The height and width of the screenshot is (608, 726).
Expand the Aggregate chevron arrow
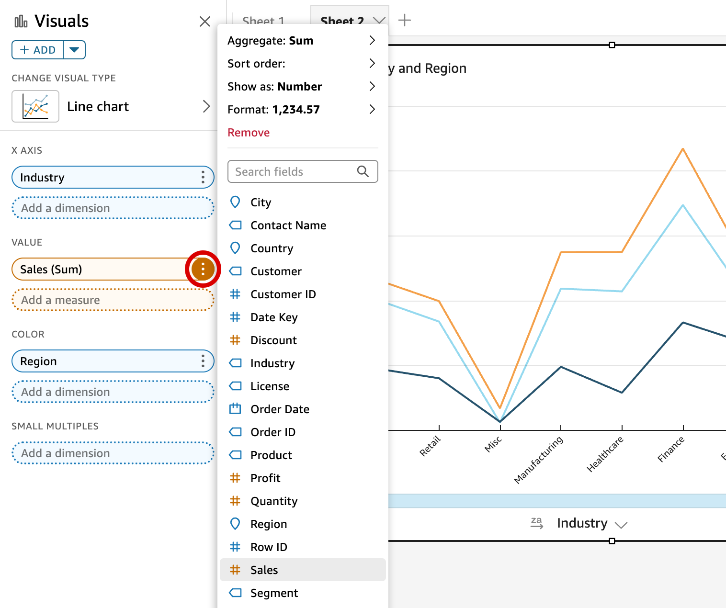pyautogui.click(x=372, y=41)
